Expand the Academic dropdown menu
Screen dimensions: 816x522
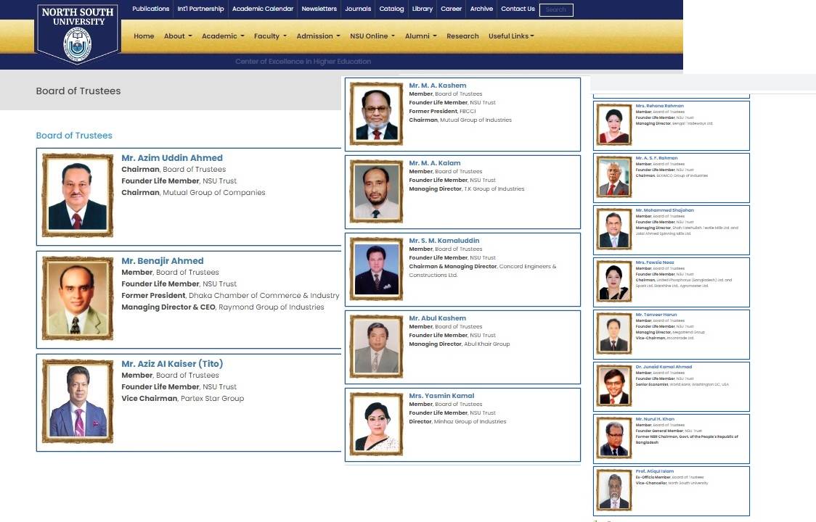[x=223, y=36]
